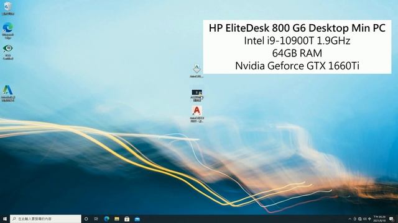The width and height of the screenshot is (398, 223).
Task: Open the network icon in the system tray
Action: (360, 219)
